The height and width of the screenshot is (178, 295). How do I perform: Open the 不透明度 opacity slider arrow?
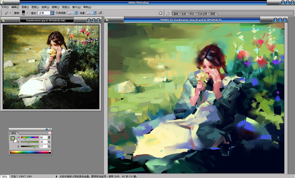click(x=76, y=13)
